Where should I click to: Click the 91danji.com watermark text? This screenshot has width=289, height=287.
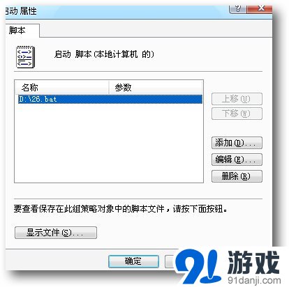pos(254,280)
